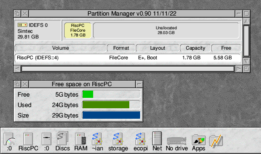Click the Partition Manager adjust size icon
Viewport: 261px width, 154px height.
(247, 69)
